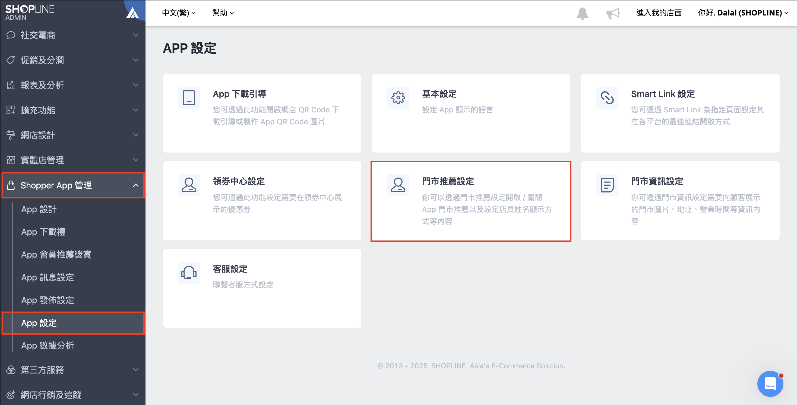This screenshot has height=405, width=797.
Task: Expand the 促銷及分潤 chevron
Action: (135, 60)
